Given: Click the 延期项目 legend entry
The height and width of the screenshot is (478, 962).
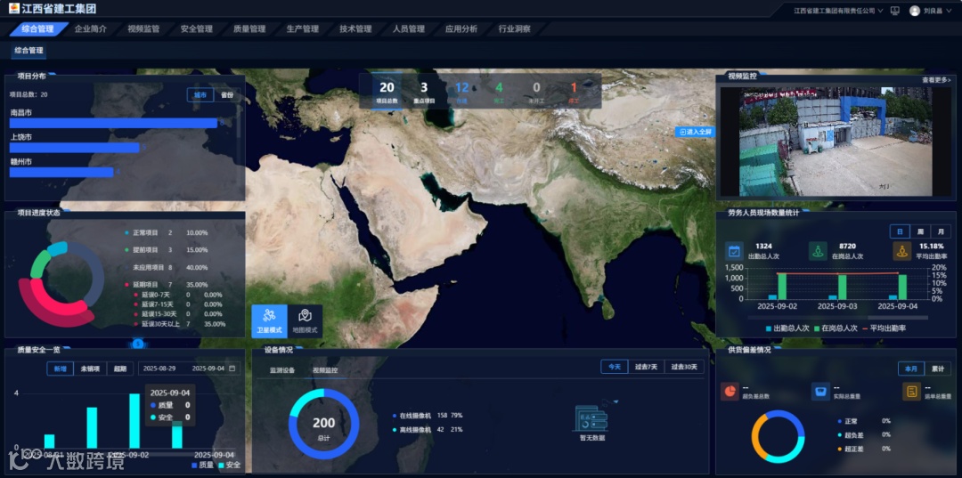Looking at the screenshot, I should 166,285.
